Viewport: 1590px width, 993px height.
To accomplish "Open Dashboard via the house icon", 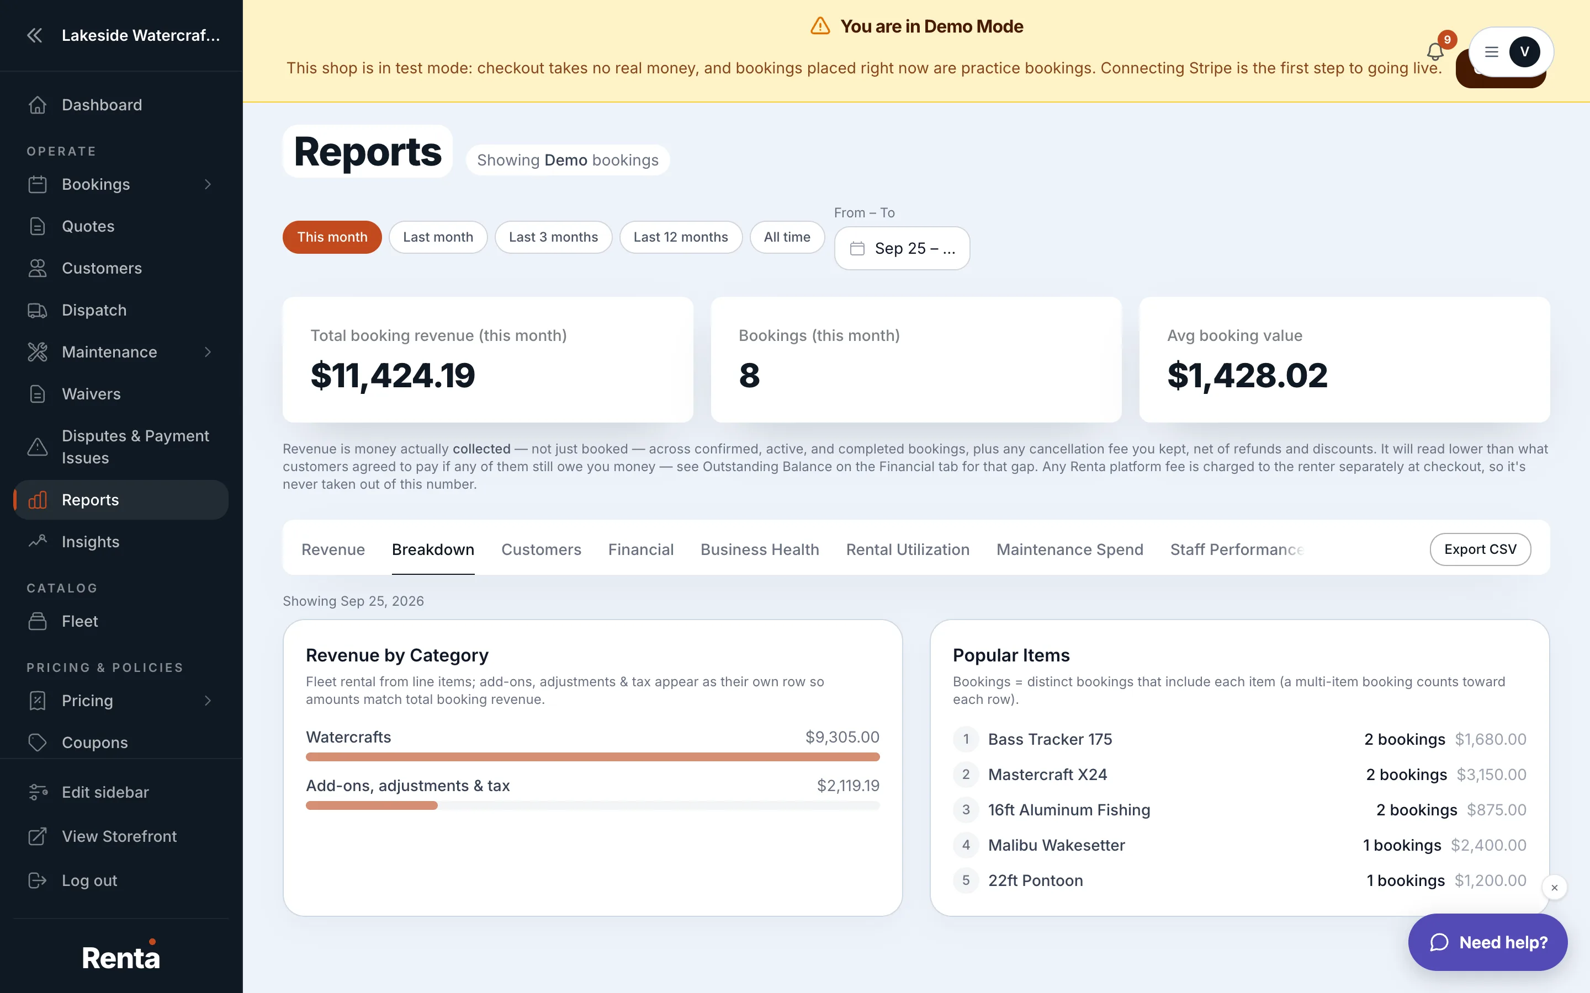I will pos(38,105).
